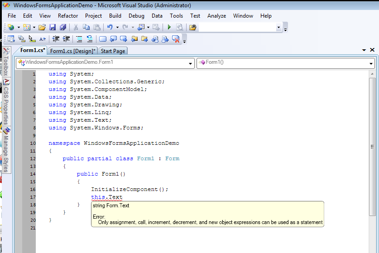Viewport: 379px width, 253px height.
Task: Comment out the selected lines
Action: coord(79,38)
